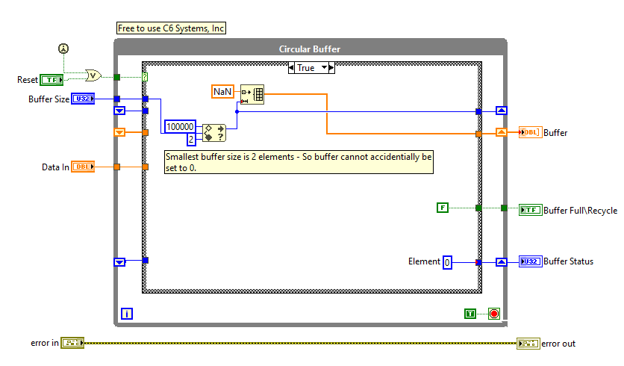Click the First Call? function icon
Image resolution: width=624 pixels, height=366 pixels.
pos(64,49)
